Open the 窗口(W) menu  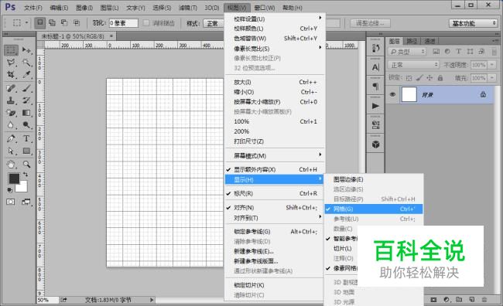265,8
